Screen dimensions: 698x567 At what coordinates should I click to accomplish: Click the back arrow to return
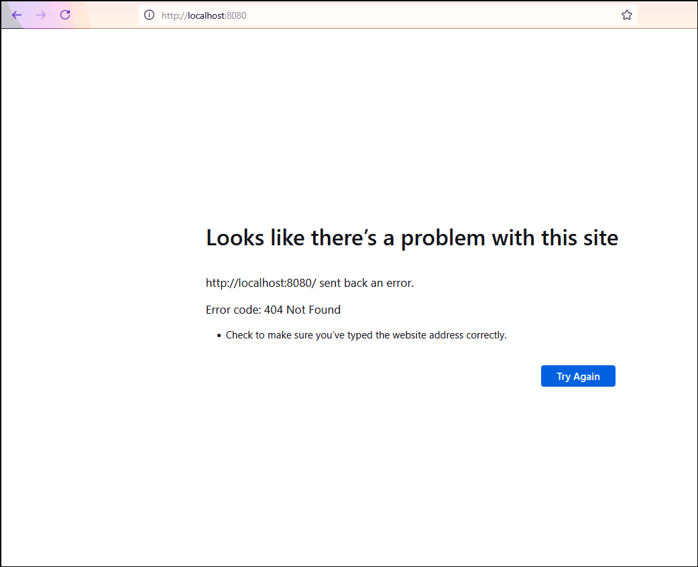16,15
